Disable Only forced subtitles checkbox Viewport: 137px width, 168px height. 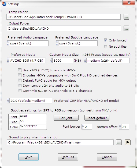(x=105, y=40)
